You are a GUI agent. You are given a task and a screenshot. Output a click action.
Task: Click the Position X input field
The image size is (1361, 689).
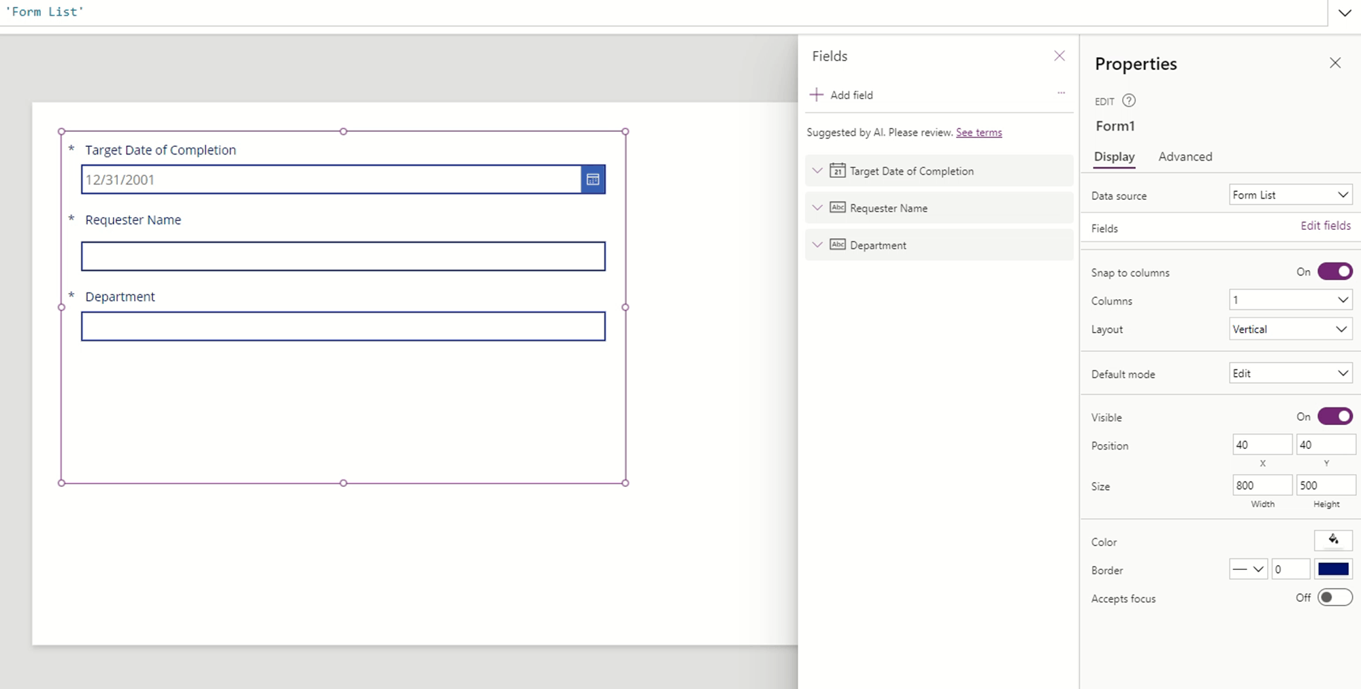pyautogui.click(x=1262, y=445)
